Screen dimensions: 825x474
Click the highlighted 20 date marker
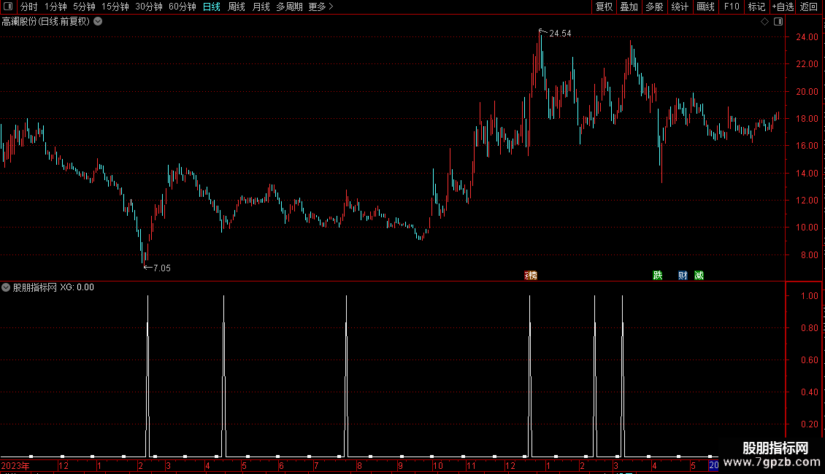[x=713, y=465]
